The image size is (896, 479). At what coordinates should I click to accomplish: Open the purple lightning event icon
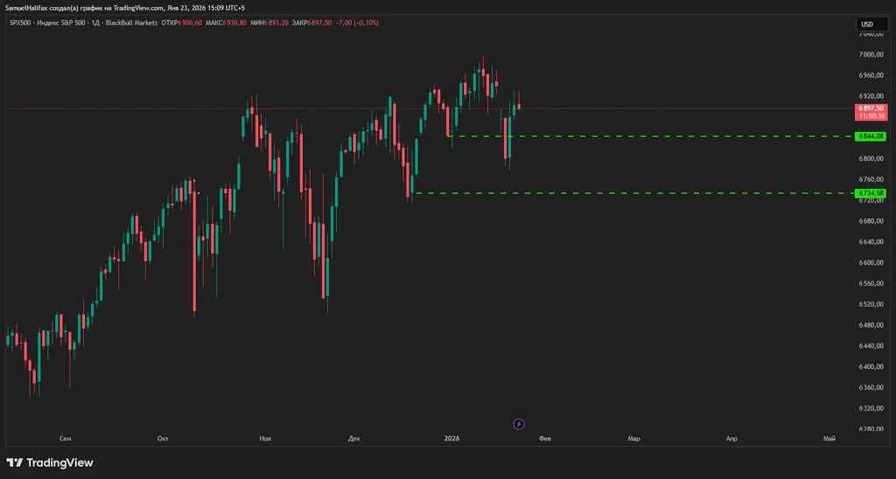click(x=519, y=424)
